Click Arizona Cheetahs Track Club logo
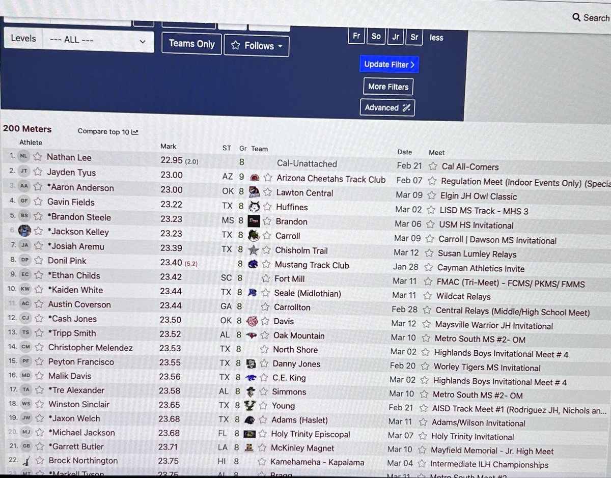 (x=256, y=179)
